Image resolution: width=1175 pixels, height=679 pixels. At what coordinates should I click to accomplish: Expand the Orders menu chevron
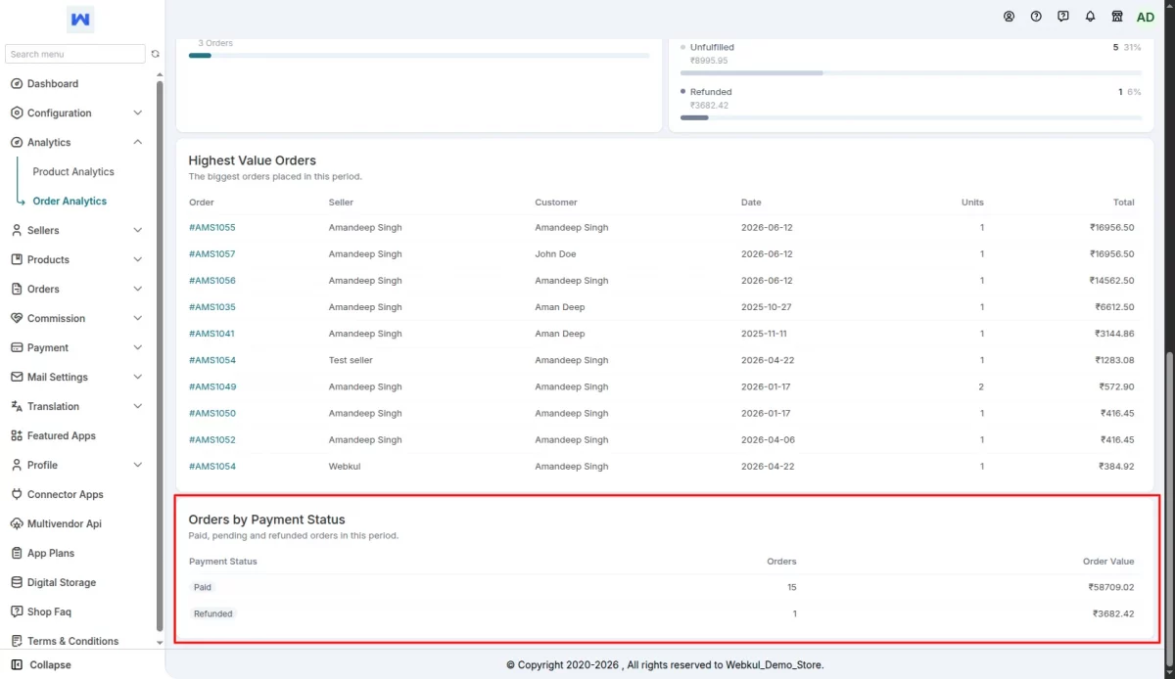[137, 290]
